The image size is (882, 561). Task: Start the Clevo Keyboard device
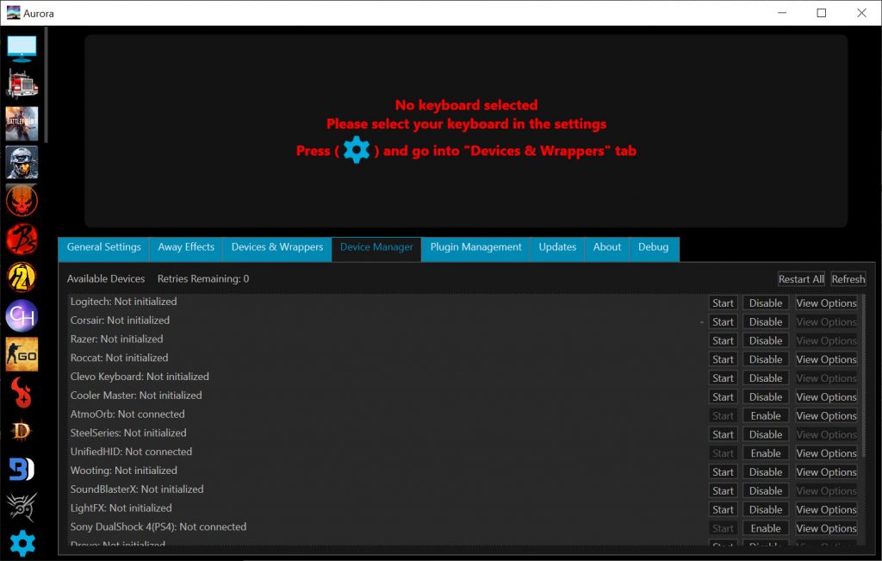click(723, 378)
